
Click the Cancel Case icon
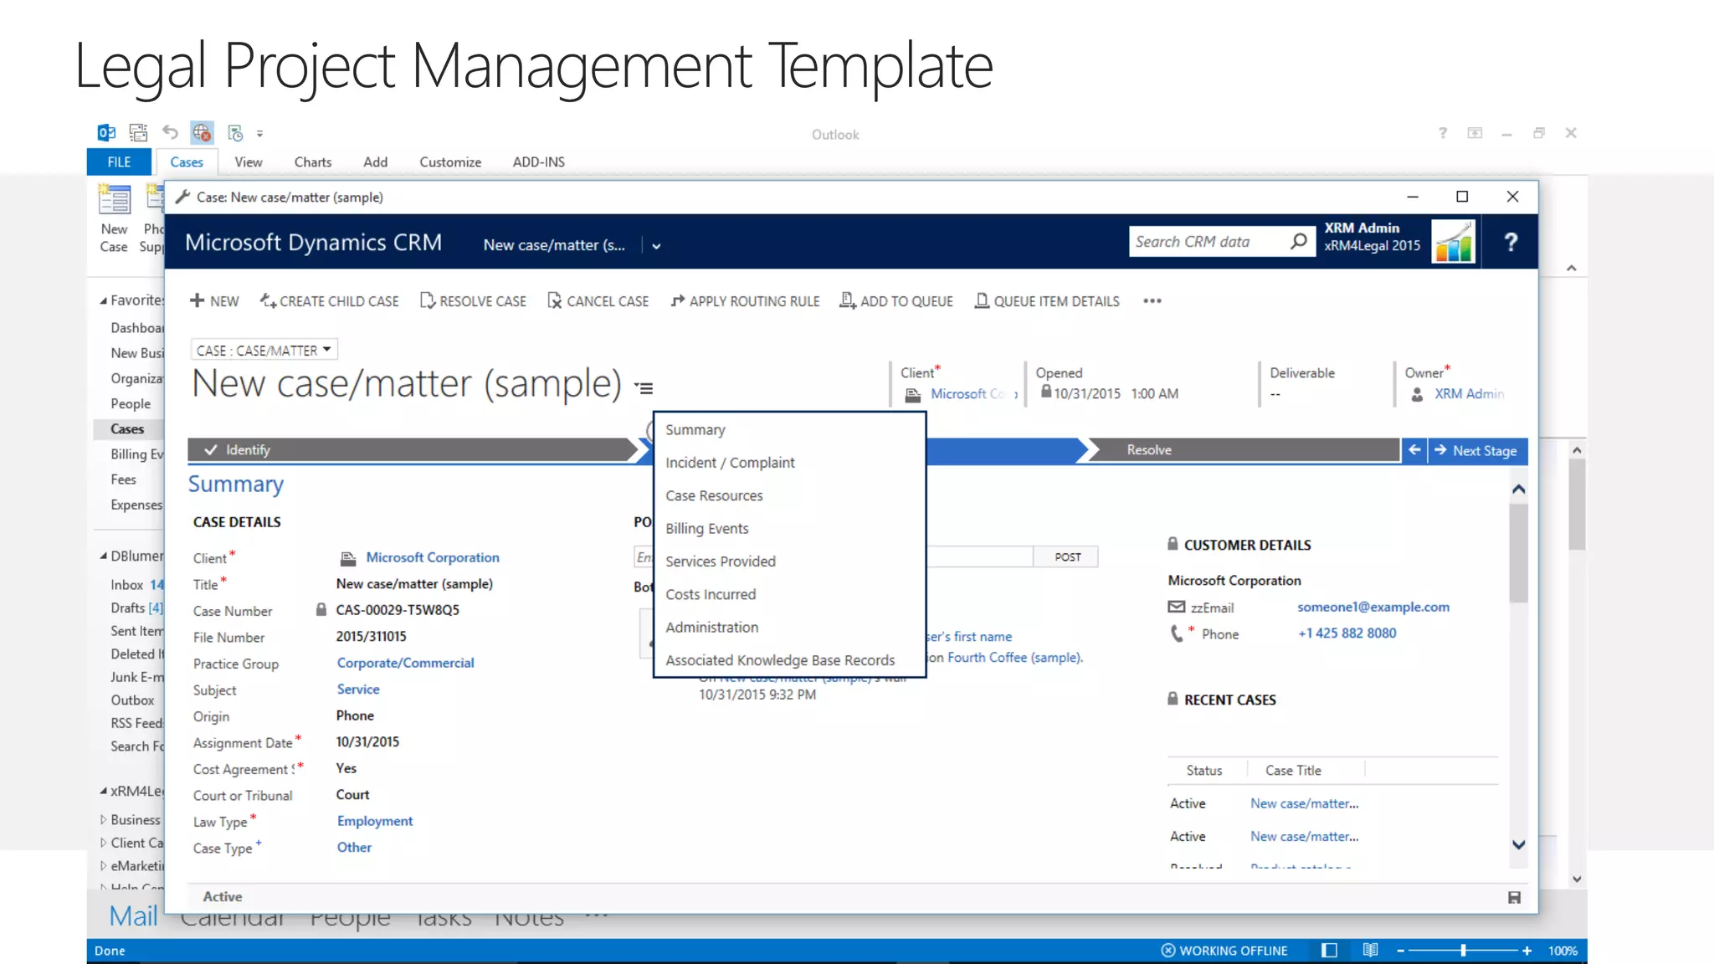click(554, 300)
